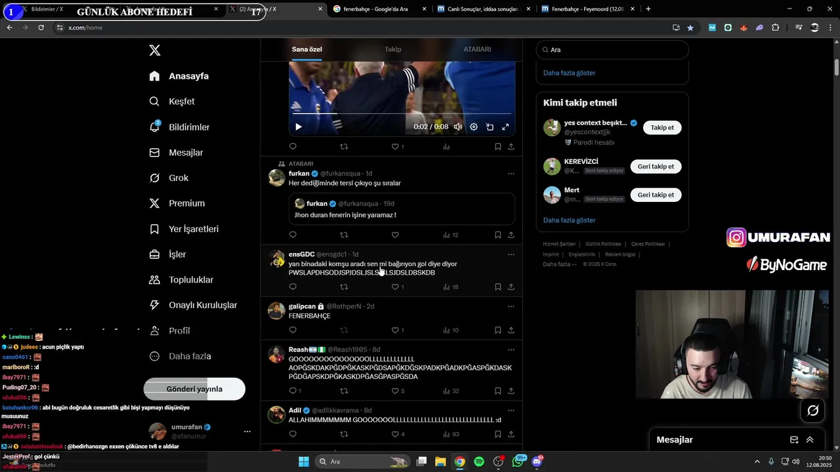Open Spotify from the taskbar
Viewport: 840px width, 472px height.
[x=479, y=462]
